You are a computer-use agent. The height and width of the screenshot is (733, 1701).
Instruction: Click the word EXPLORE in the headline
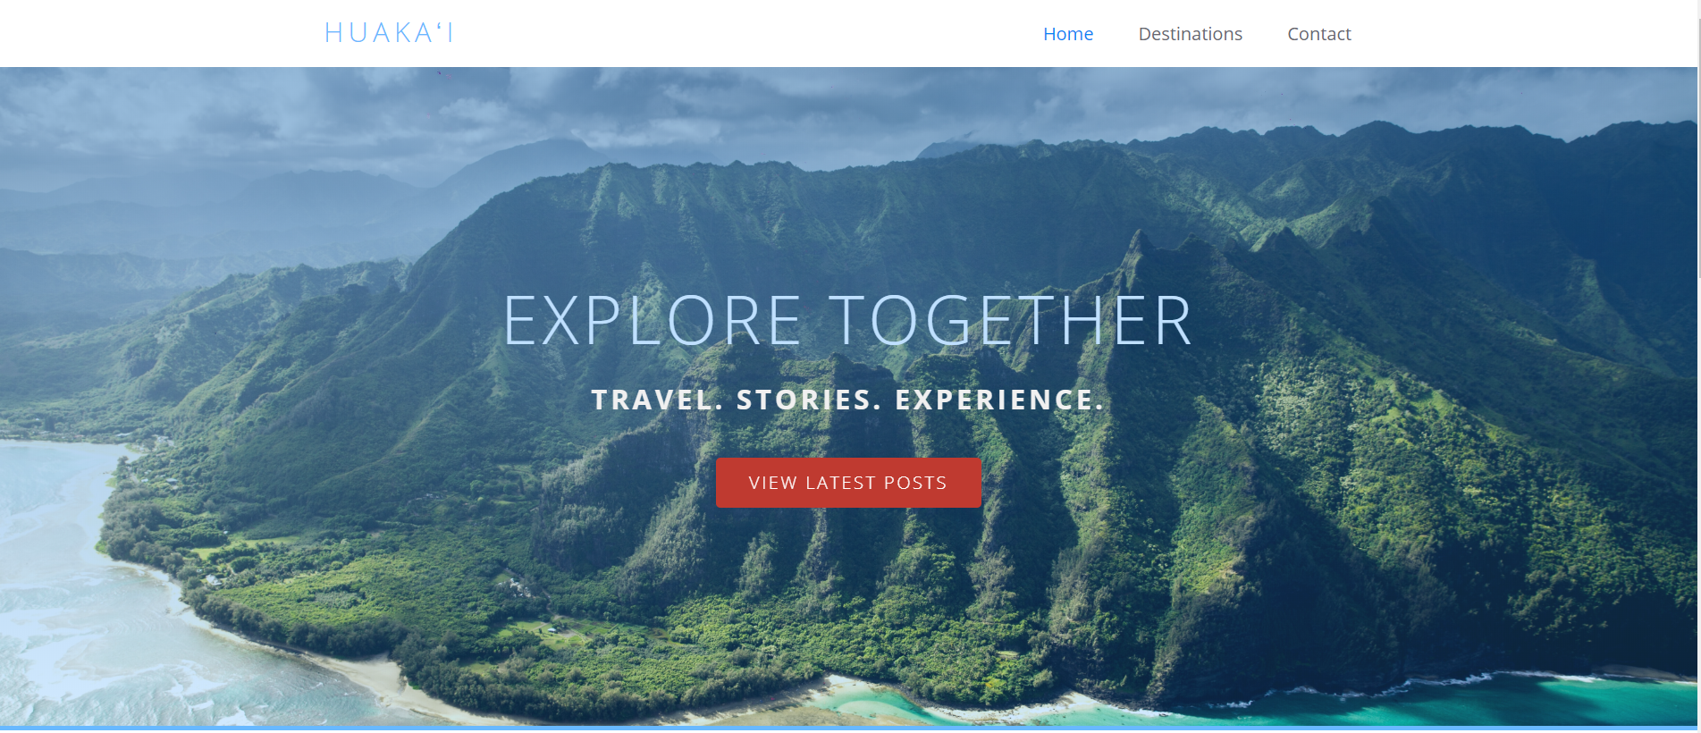653,321
